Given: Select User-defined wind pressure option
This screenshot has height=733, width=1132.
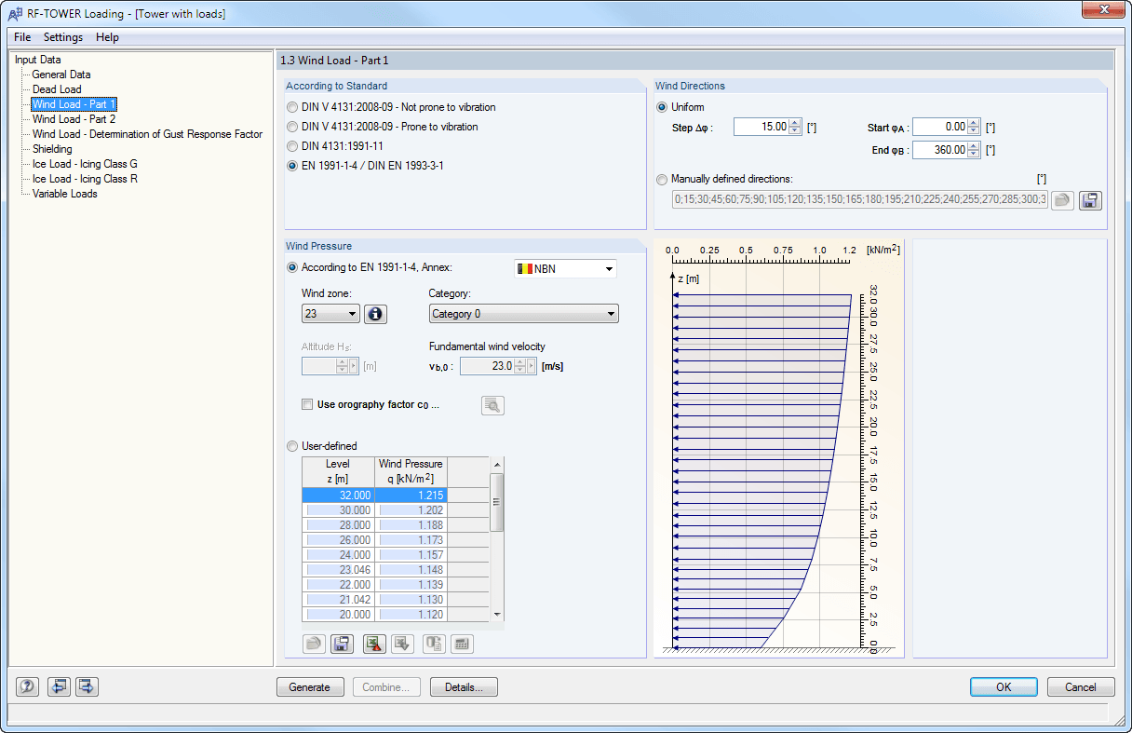Looking at the screenshot, I should click(x=292, y=446).
